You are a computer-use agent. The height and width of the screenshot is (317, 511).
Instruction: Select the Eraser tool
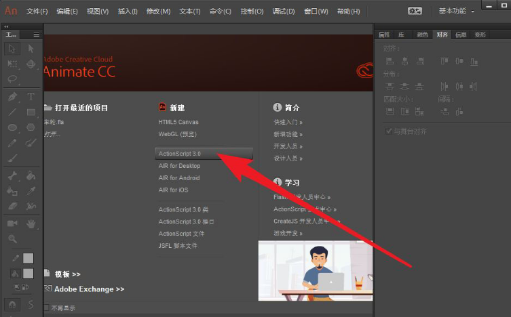tap(12, 206)
